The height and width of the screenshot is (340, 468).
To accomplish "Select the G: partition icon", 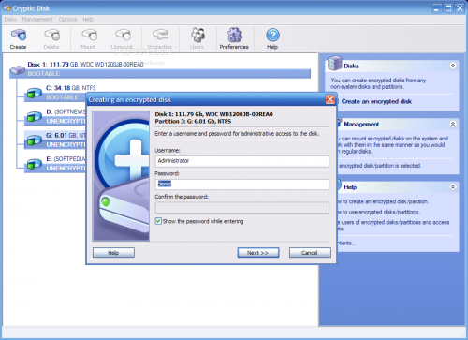I will point(34,140).
